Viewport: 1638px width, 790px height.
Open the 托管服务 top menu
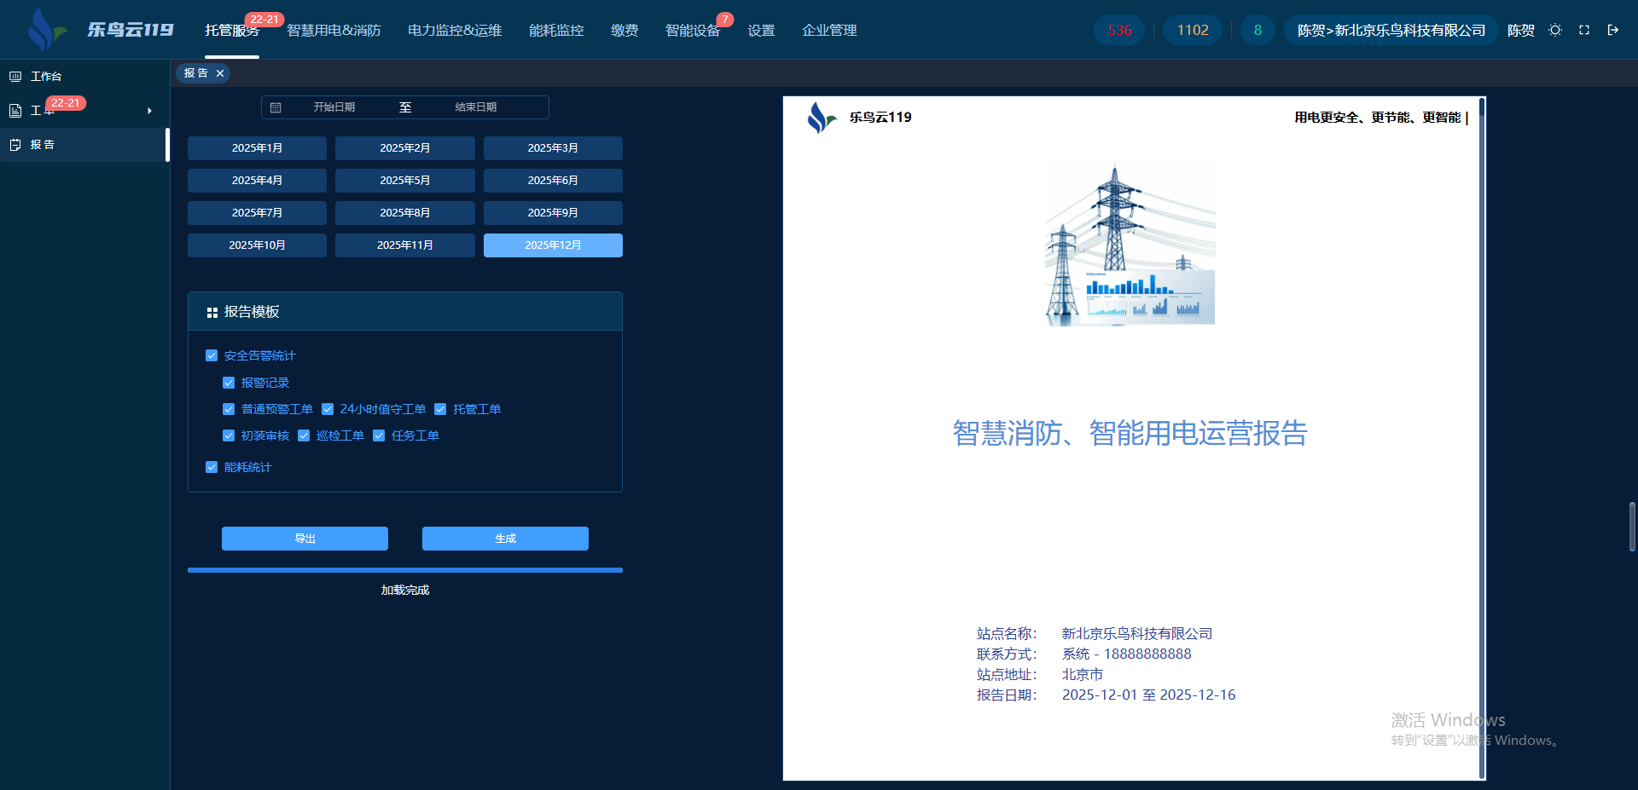(x=232, y=30)
